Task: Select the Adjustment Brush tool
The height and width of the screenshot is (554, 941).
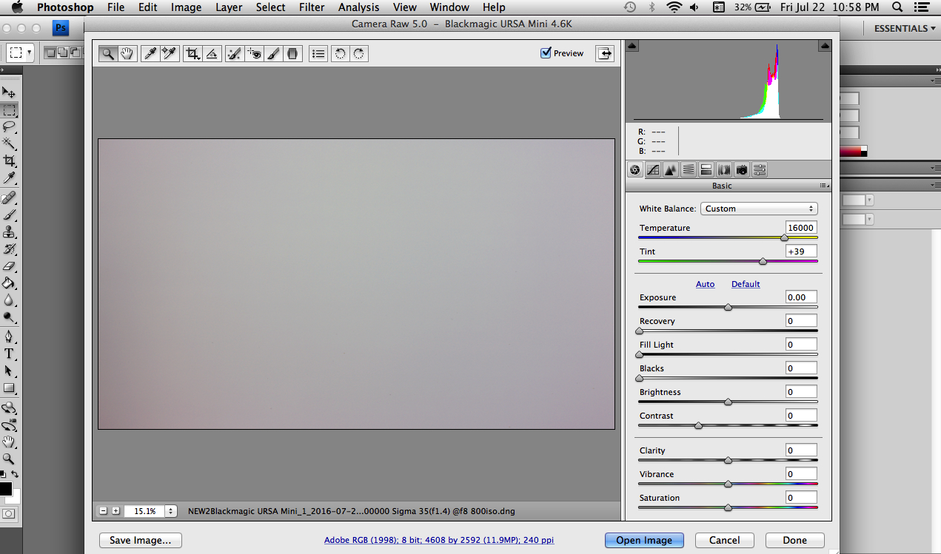Action: coord(273,53)
